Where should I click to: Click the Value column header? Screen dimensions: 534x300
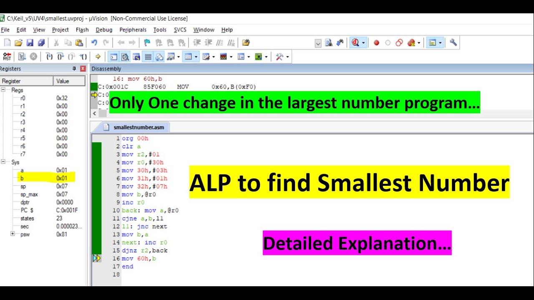69,81
